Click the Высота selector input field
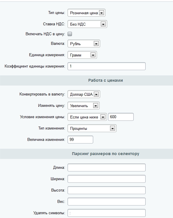173x218 pixels. 107,190
